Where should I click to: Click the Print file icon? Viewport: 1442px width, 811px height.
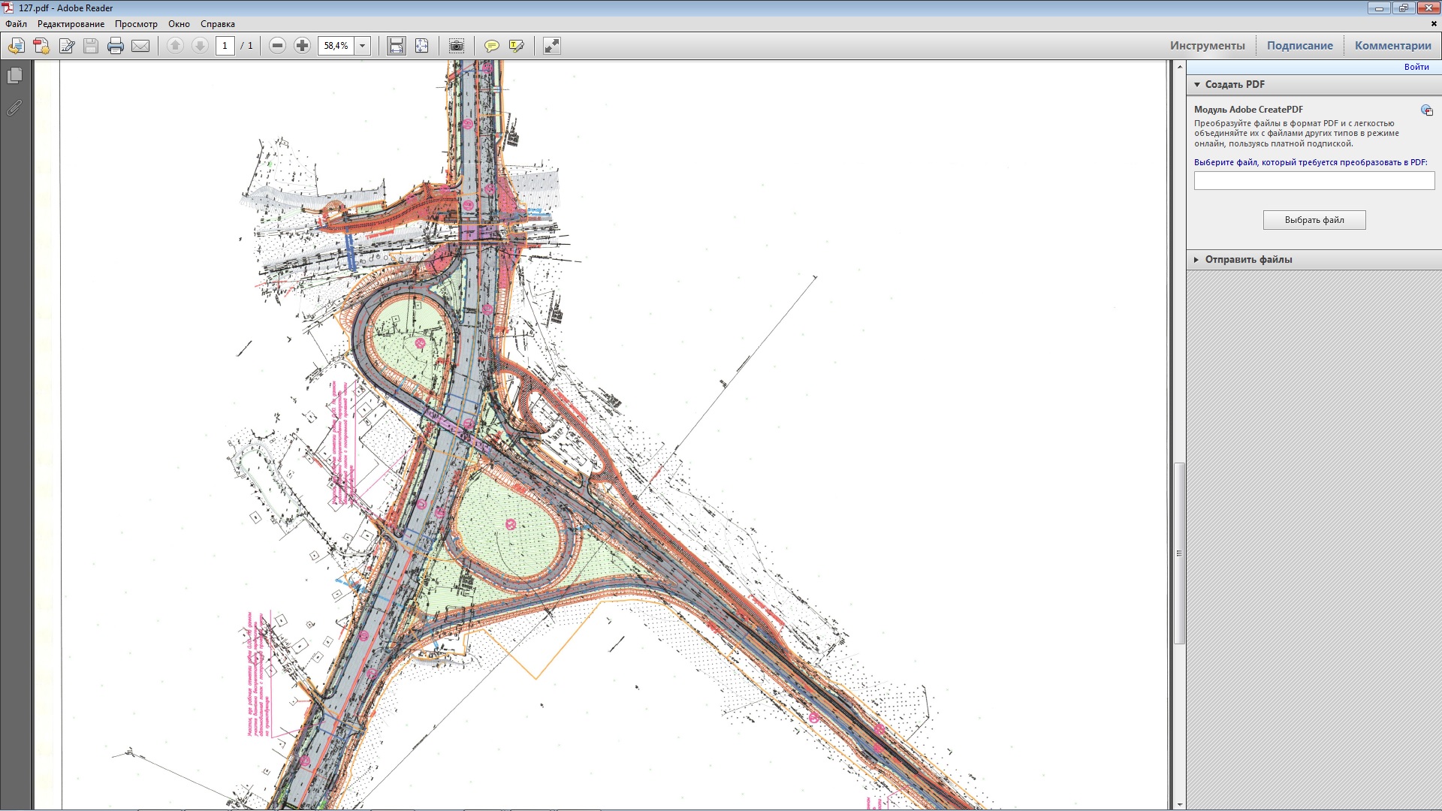115,46
